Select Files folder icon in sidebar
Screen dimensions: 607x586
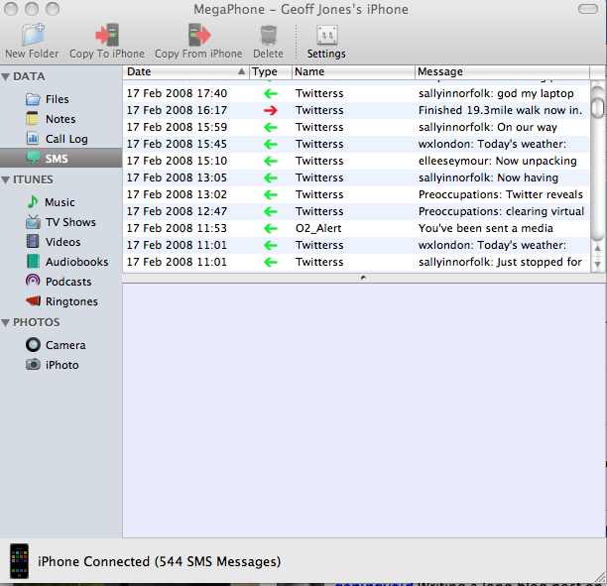coord(33,99)
